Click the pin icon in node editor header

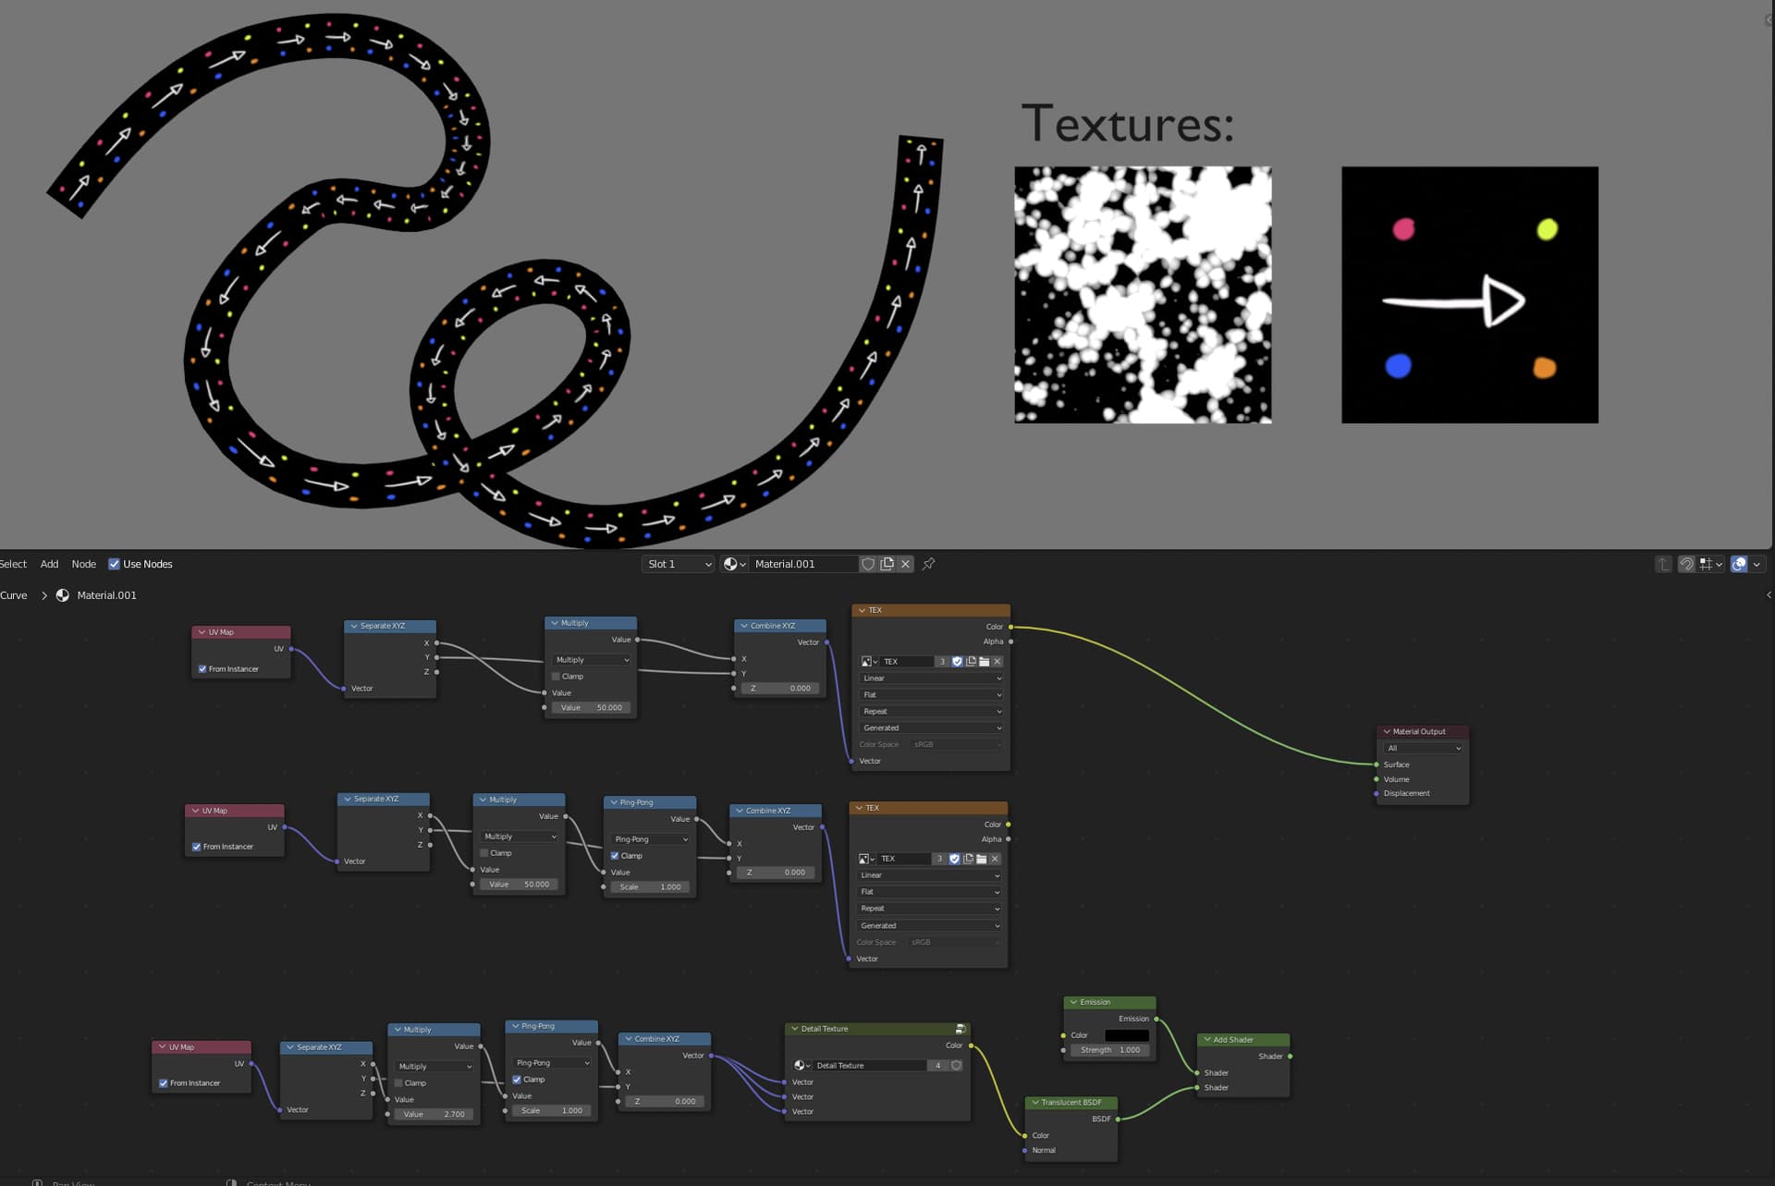(928, 564)
